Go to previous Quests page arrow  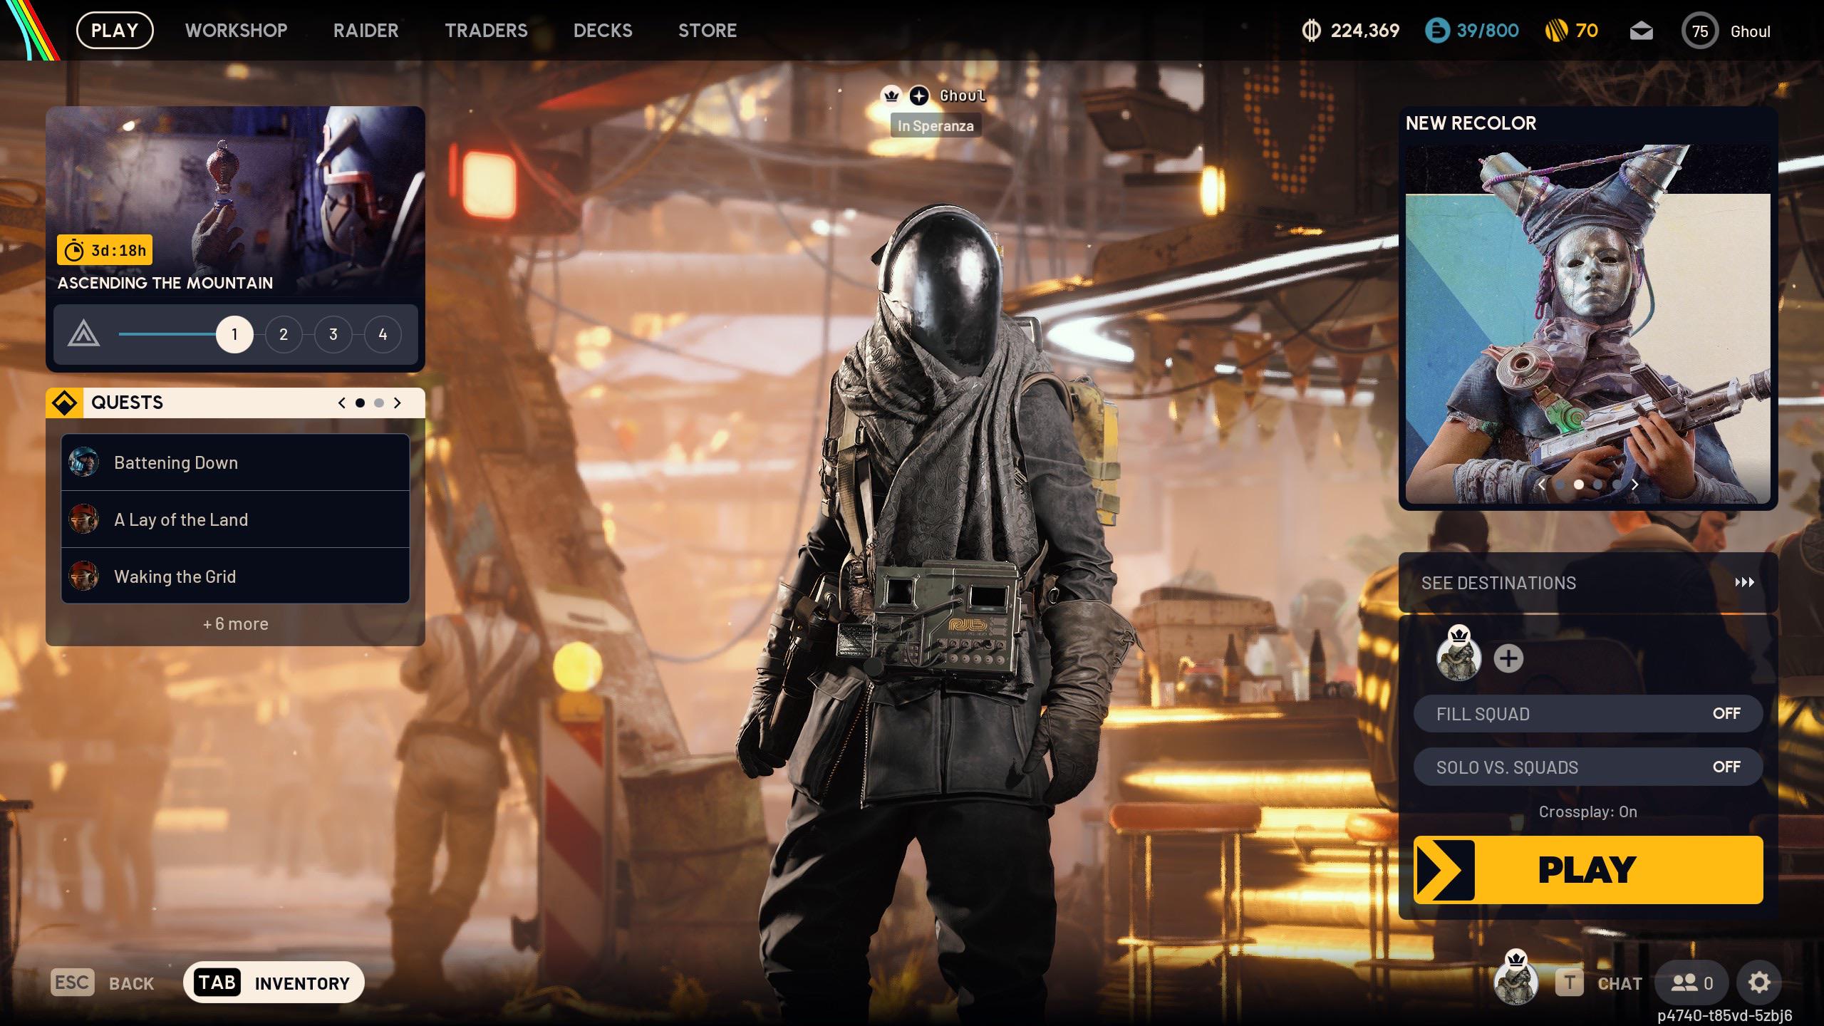pos(342,403)
